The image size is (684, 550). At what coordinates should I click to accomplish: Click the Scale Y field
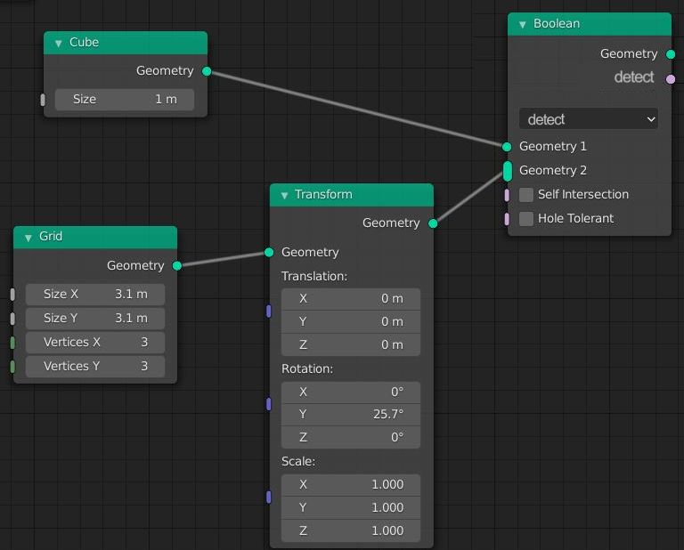351,507
